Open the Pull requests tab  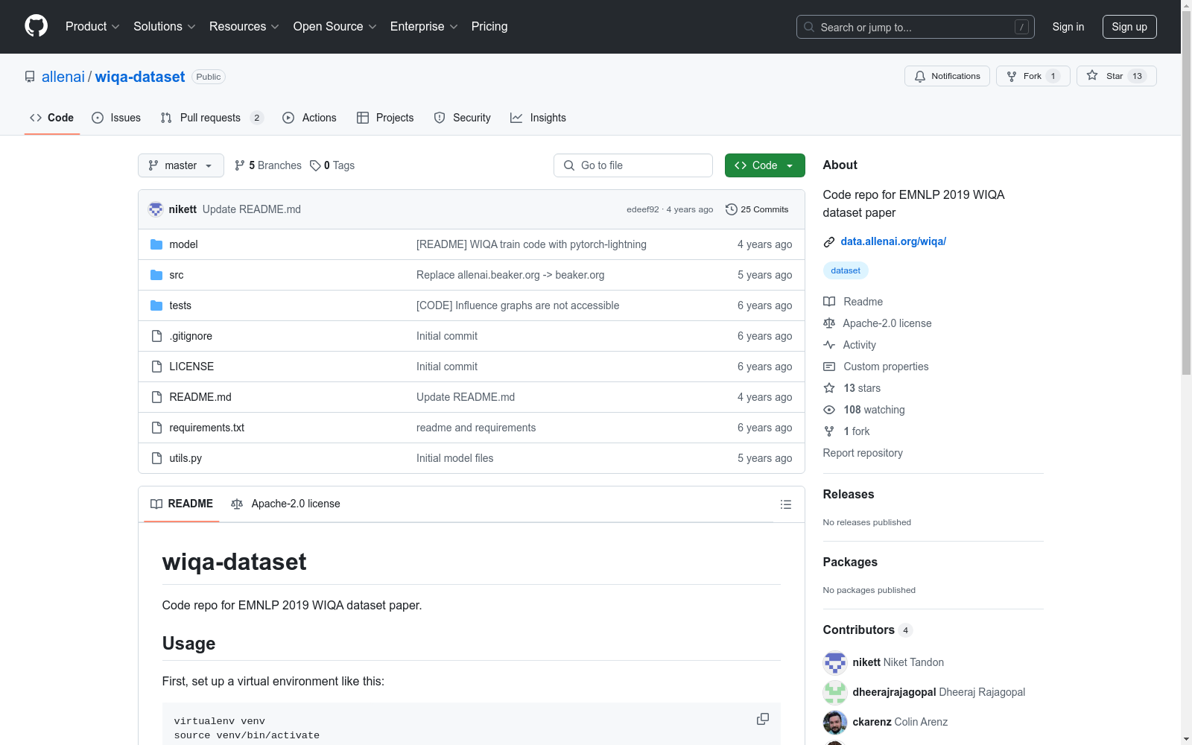[212, 118]
